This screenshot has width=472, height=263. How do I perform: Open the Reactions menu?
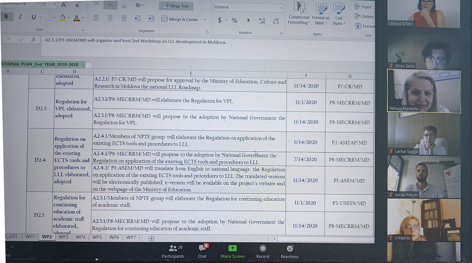289,250
